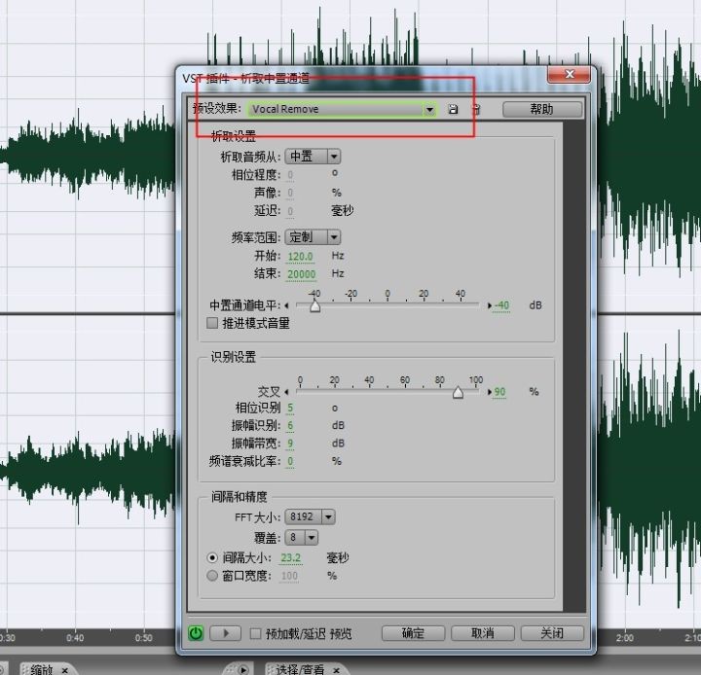Open the Vocal Remove preset dropdown
Screen dimensions: 701x675
(x=428, y=110)
